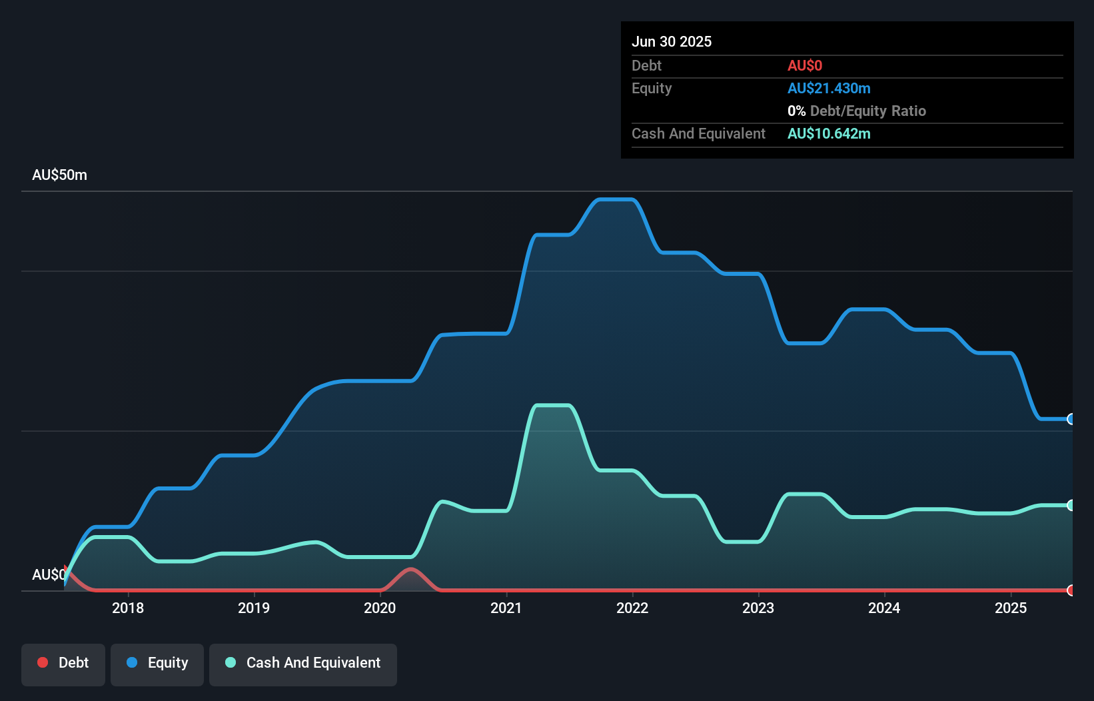This screenshot has width=1094, height=701.
Task: Click the red Debt legend dot
Action: (43, 662)
